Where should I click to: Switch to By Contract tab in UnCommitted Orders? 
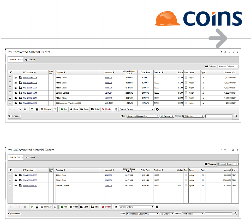(x=30, y=157)
